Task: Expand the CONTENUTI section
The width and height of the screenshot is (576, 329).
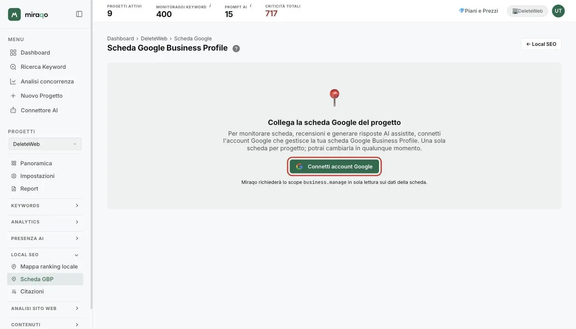Action: 45,325
